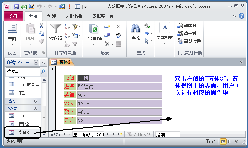
Task: Click the Select cursor arrow icon
Action: [147, 41]
